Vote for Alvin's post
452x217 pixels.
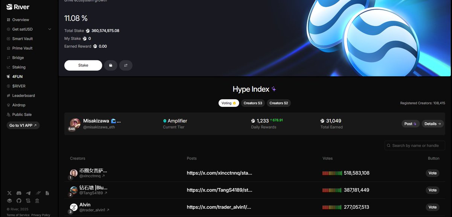[432, 207]
